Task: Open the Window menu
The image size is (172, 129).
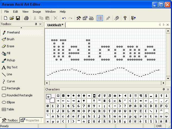Action: [50, 12]
